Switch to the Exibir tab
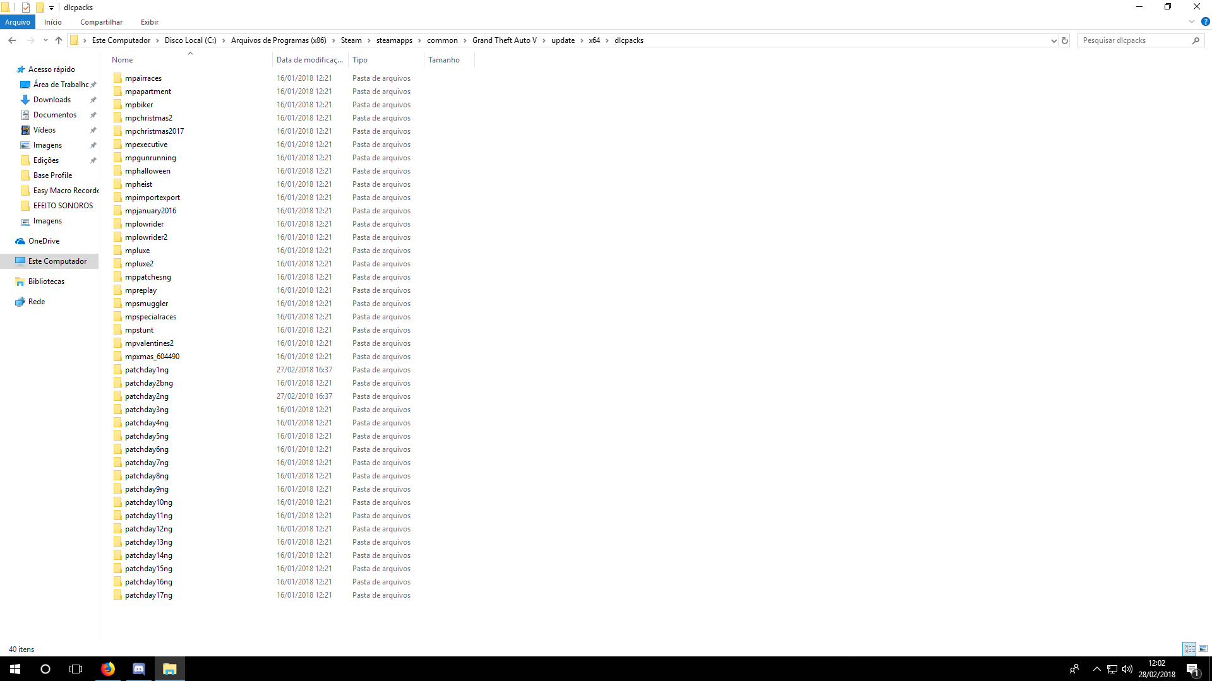The image size is (1212, 681). (150, 22)
